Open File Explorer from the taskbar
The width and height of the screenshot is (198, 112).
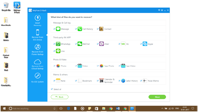click(x=104, y=108)
